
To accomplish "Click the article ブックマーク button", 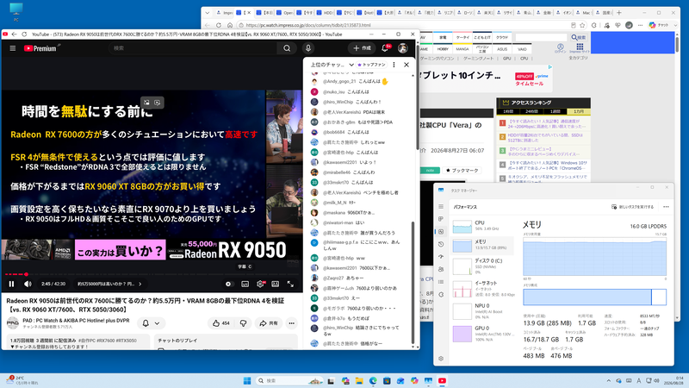I will [462, 170].
